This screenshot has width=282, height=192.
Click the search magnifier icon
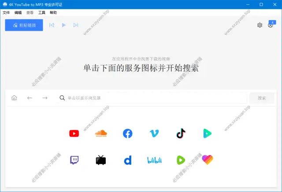tap(62, 98)
